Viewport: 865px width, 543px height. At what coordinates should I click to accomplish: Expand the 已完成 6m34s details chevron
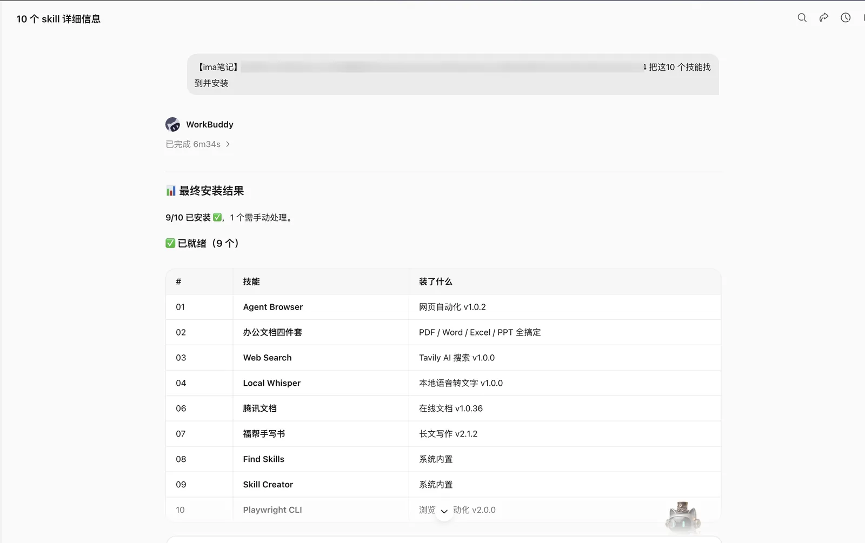tap(228, 144)
